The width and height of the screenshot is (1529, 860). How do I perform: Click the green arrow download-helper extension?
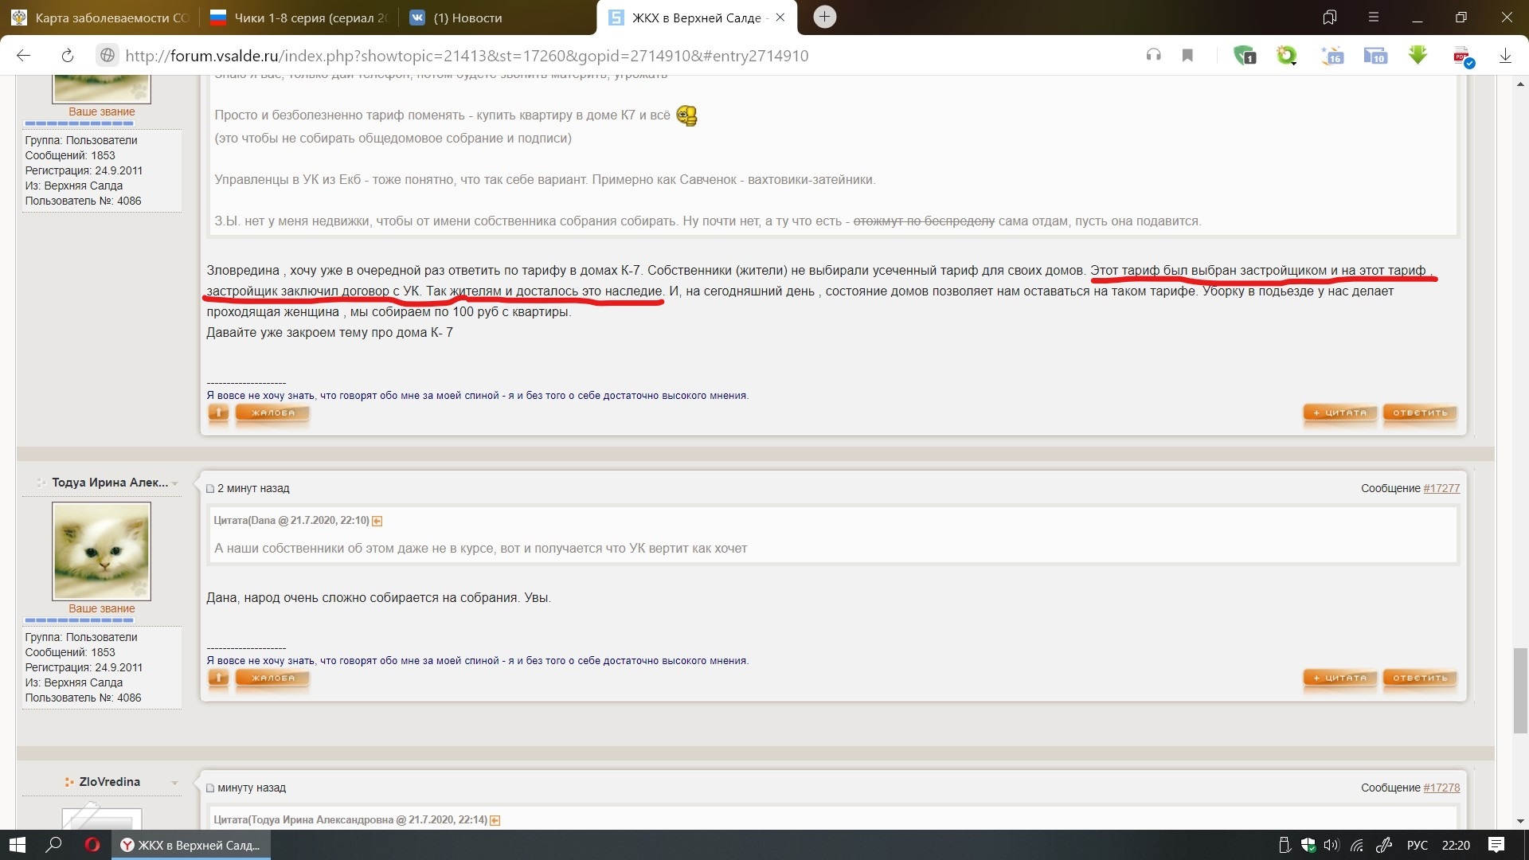(1418, 55)
